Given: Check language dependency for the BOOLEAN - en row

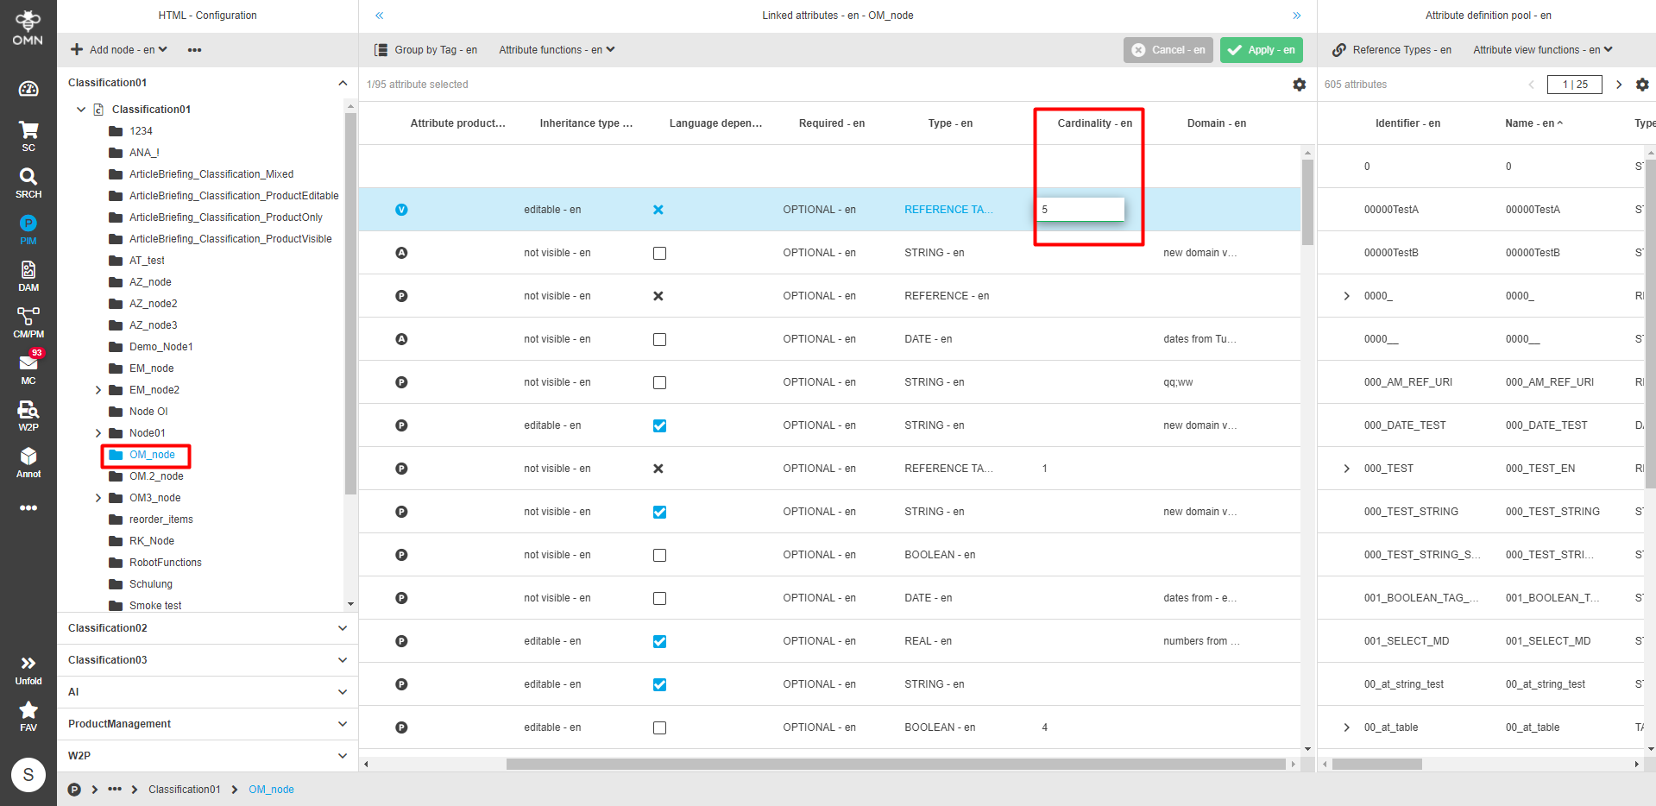Looking at the screenshot, I should coord(660,555).
